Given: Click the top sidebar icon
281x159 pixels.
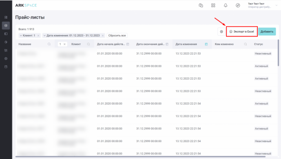Looking at the screenshot, I should click(x=5, y=17).
